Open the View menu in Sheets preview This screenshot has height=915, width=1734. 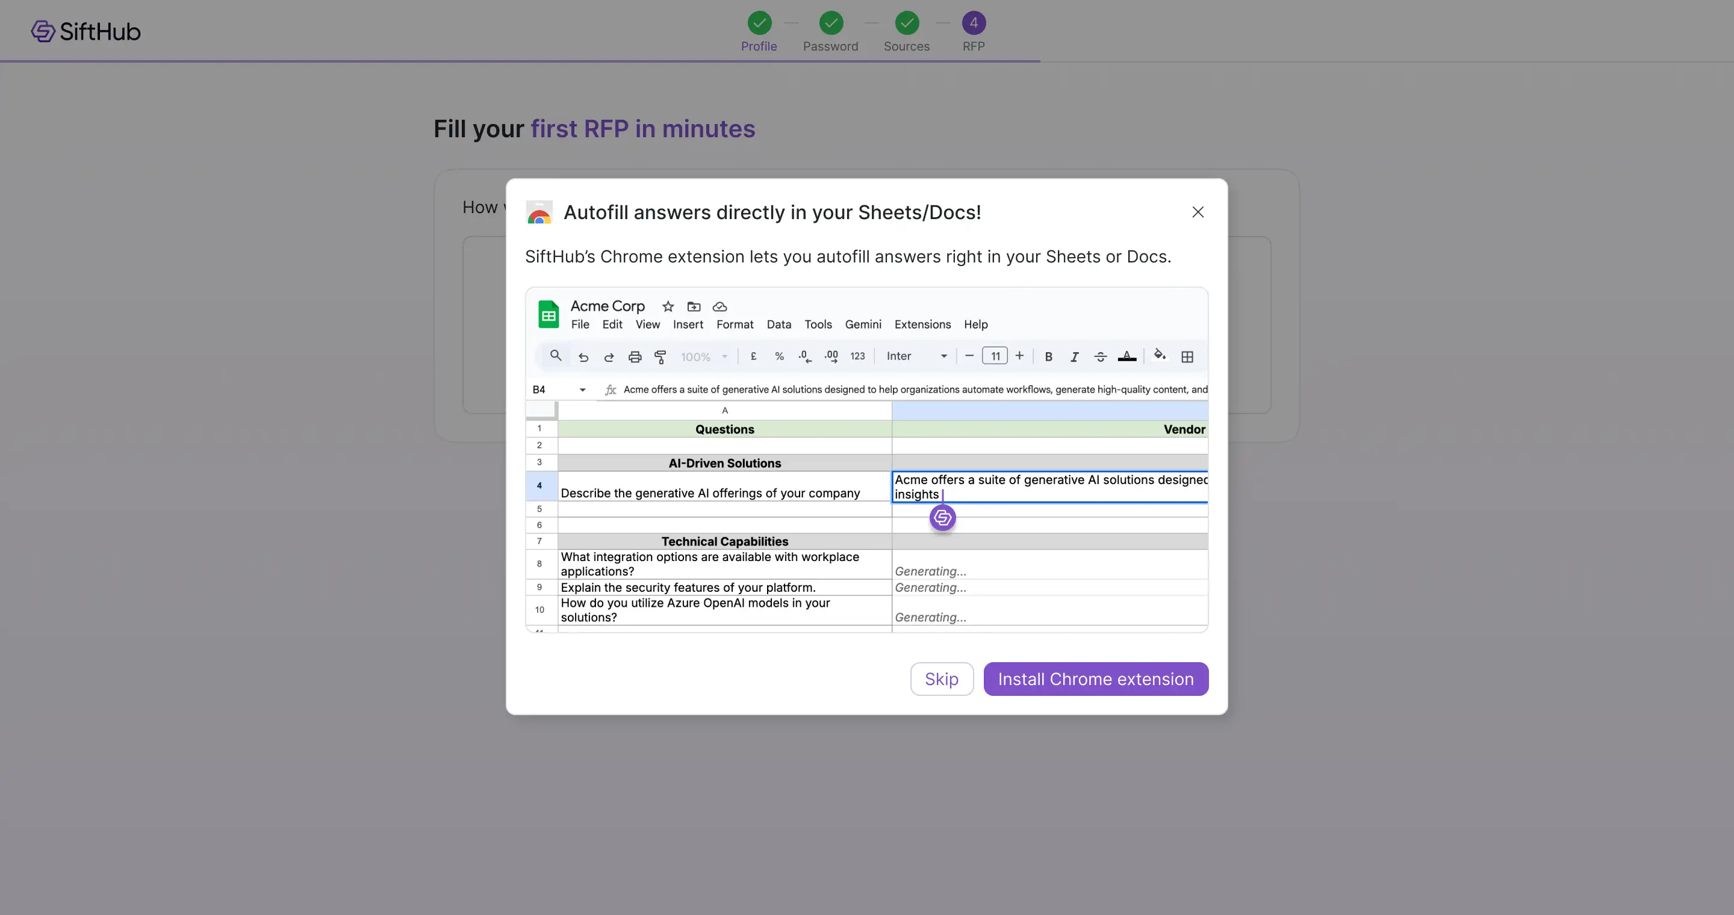(648, 324)
